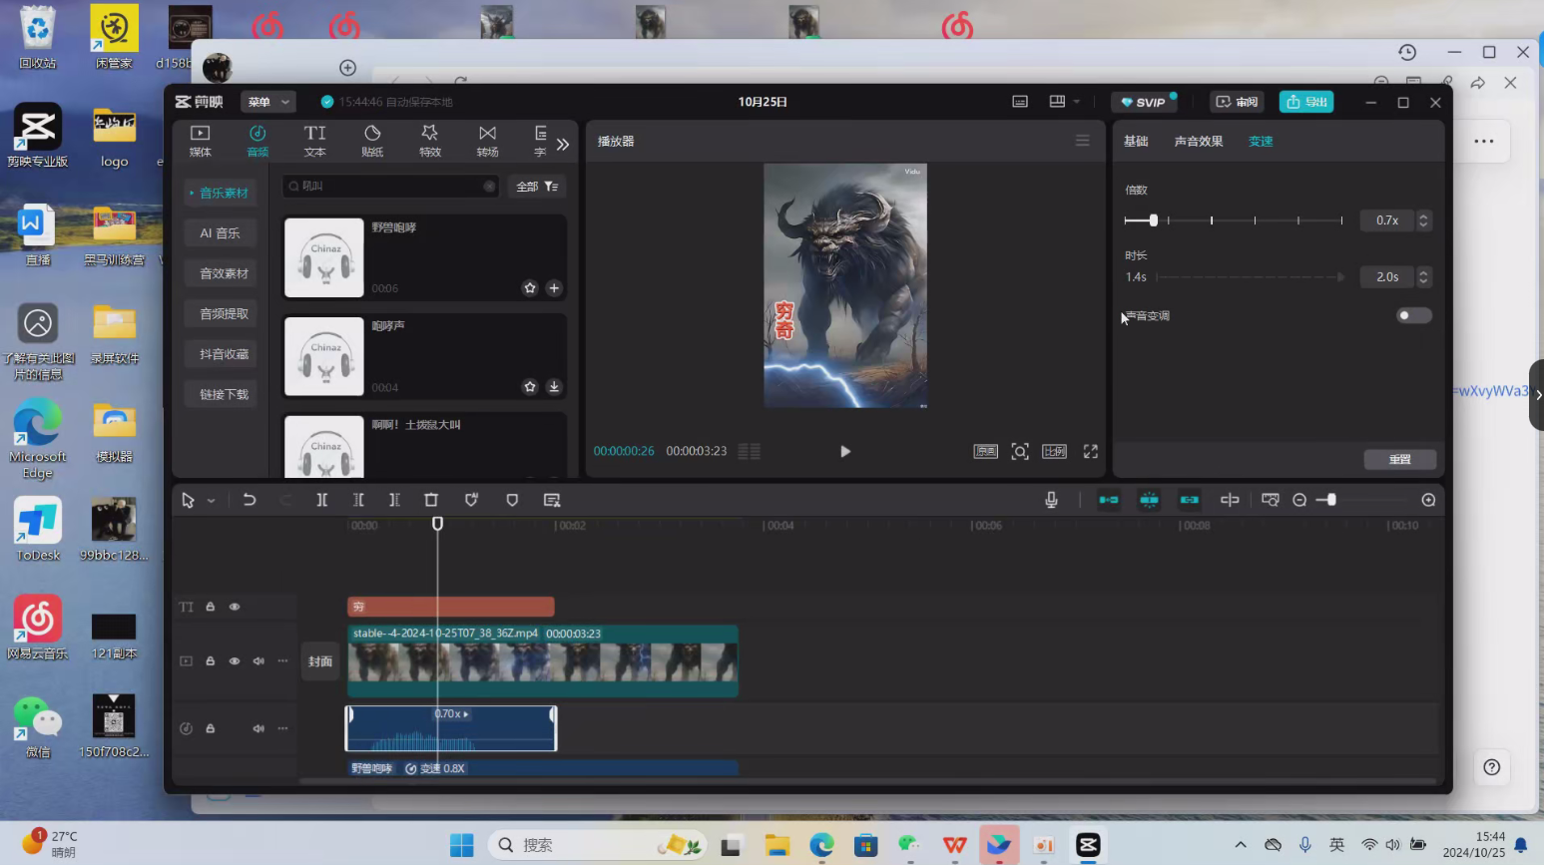Image resolution: width=1544 pixels, height=865 pixels.
Task: Undo the last edit in timeline toolbar
Action: coord(250,500)
